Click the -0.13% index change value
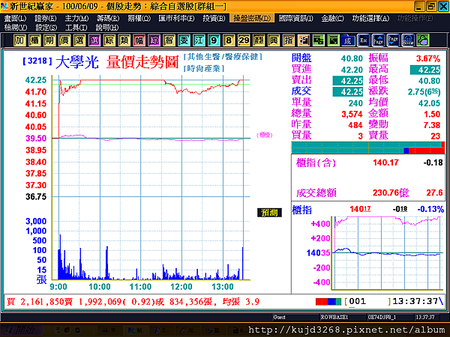 (430, 209)
